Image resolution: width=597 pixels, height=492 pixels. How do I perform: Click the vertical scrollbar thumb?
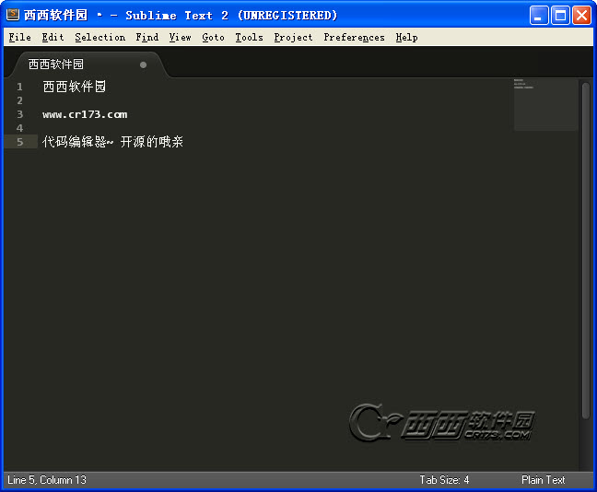tap(586, 251)
